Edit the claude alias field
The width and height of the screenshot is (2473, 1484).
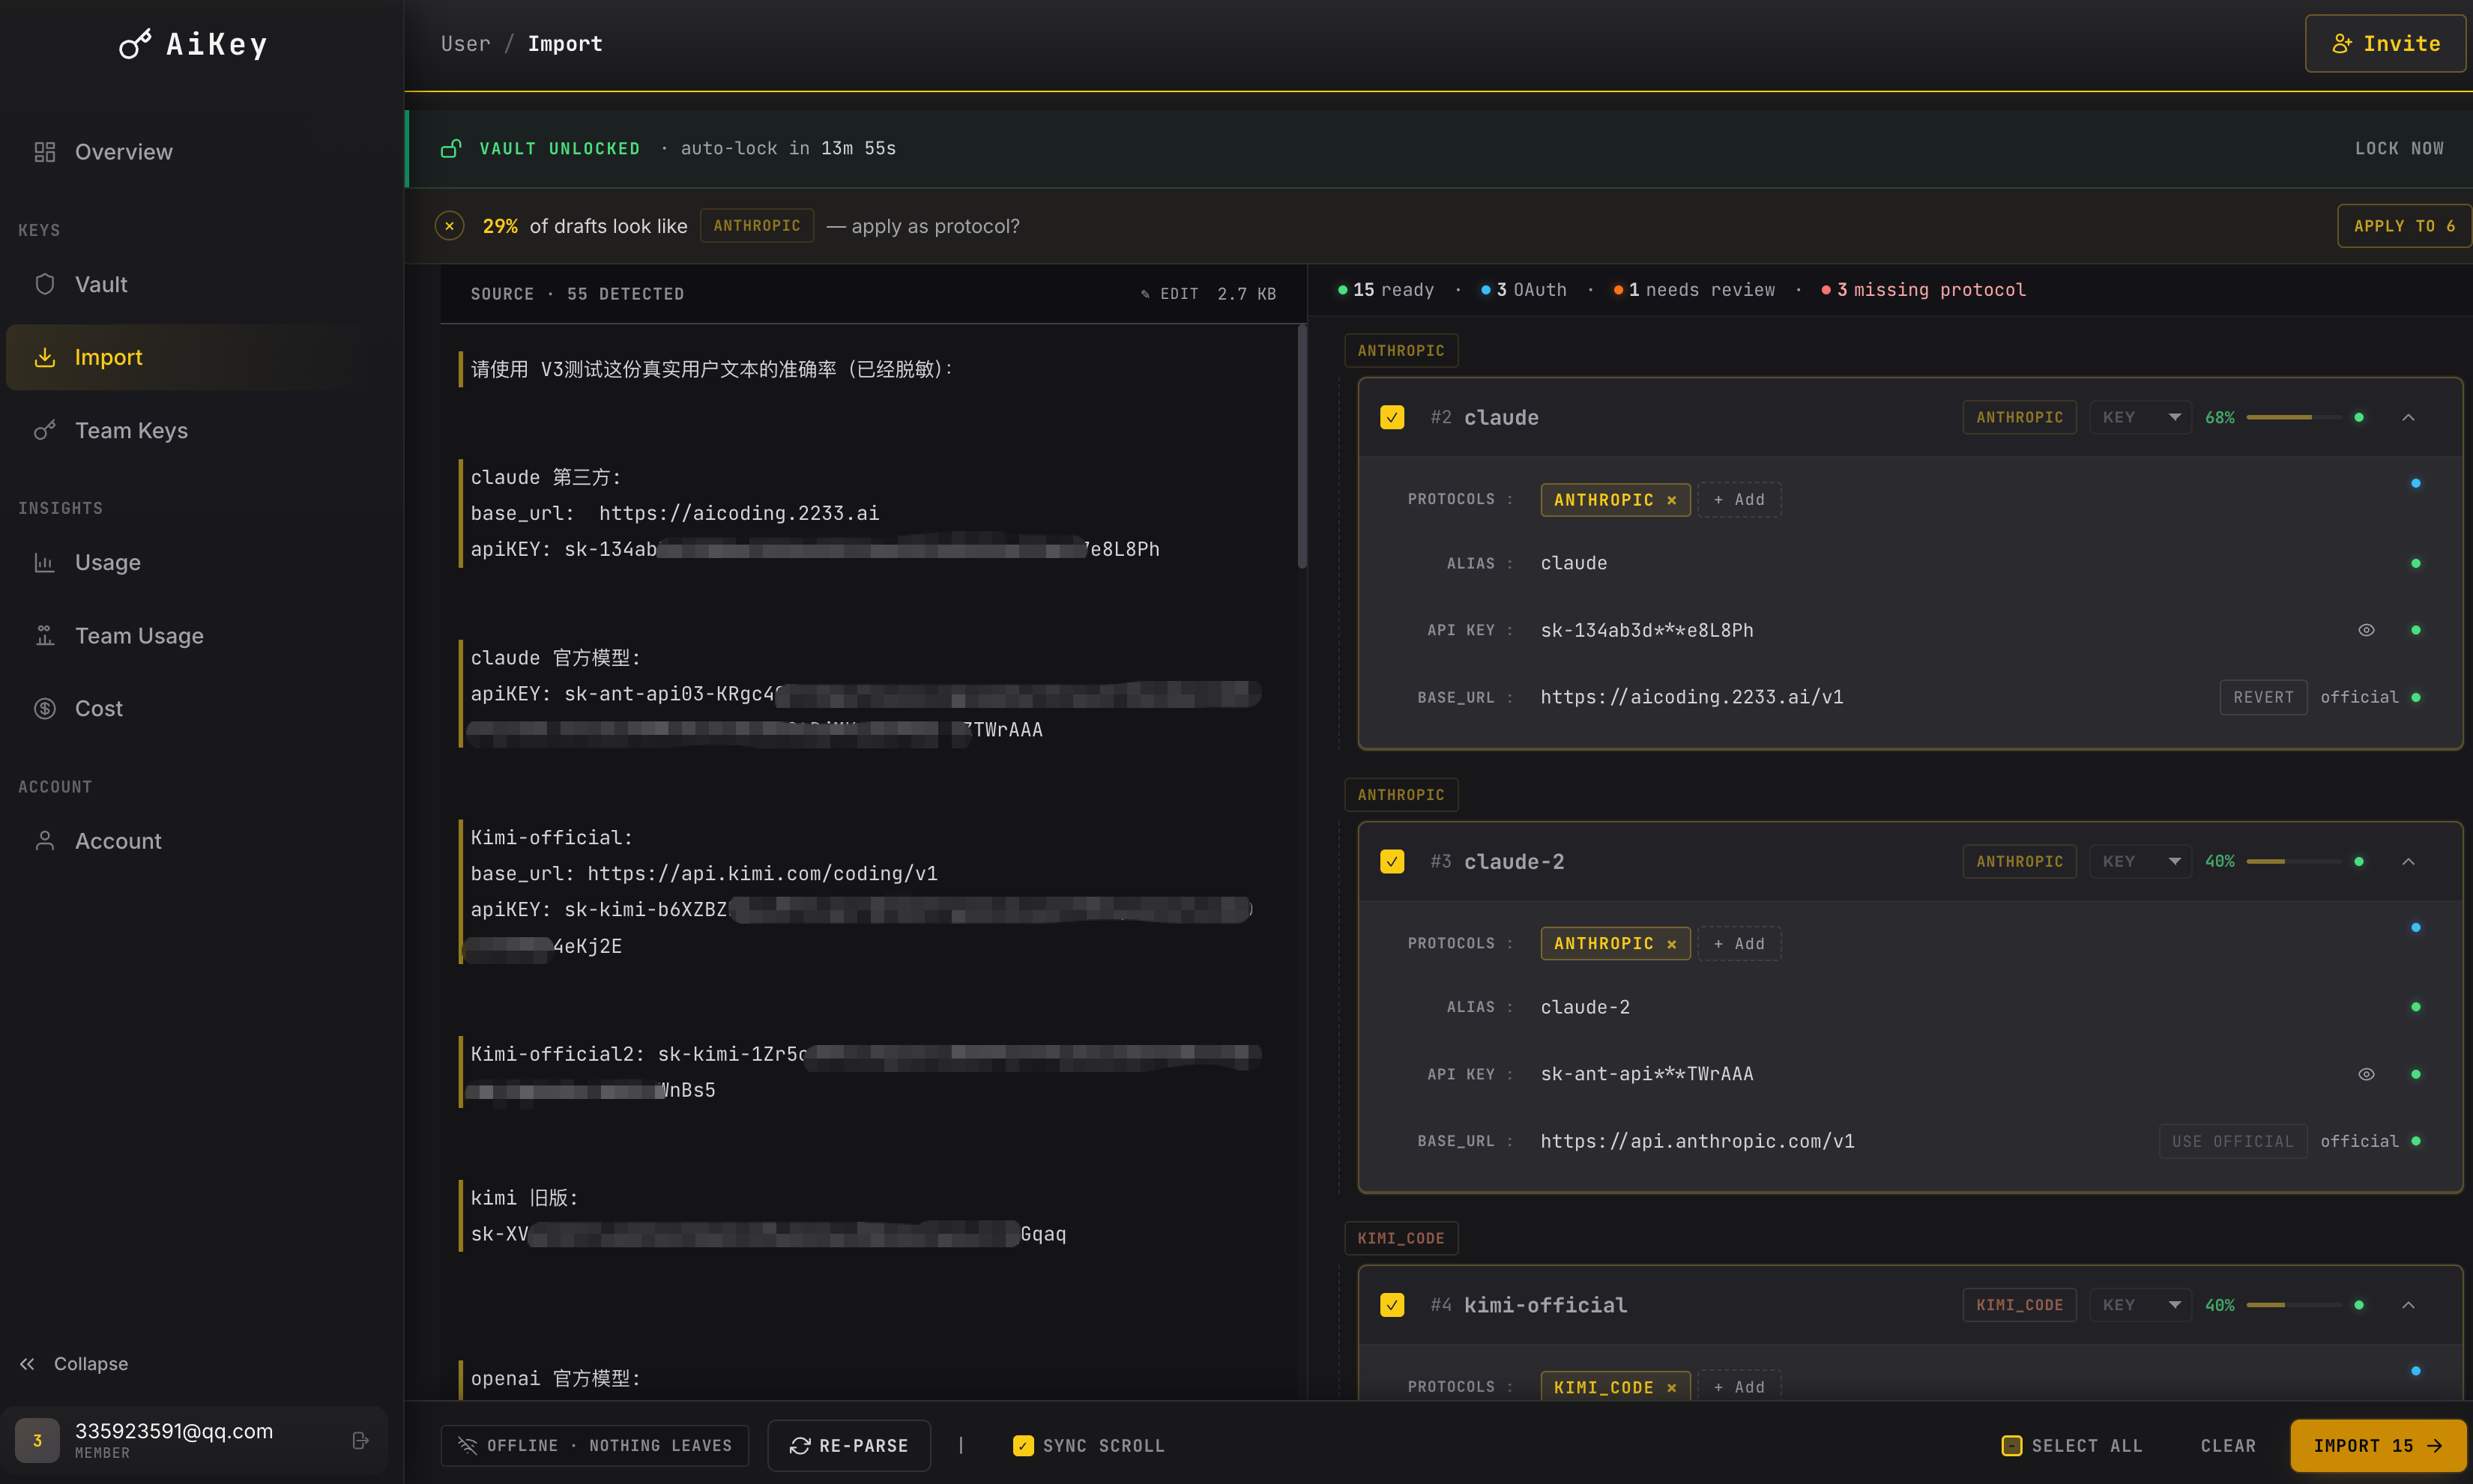[1574, 563]
